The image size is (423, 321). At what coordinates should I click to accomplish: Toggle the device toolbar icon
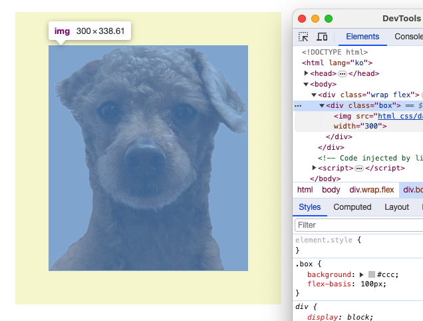[x=322, y=37]
